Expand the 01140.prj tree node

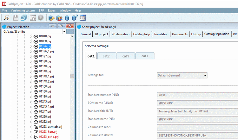[31, 67]
